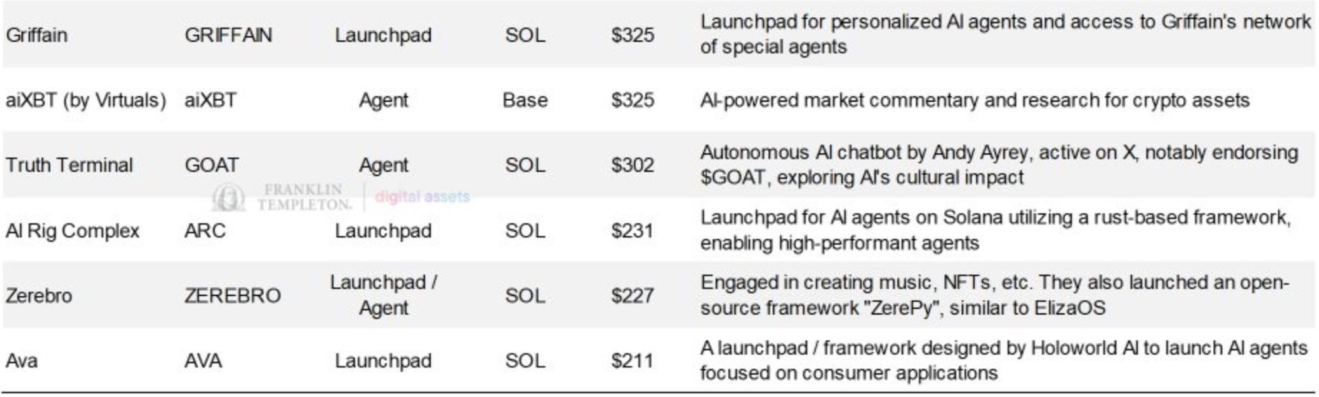1319x397 pixels.
Task: Select the Griffain project name cell
Action: [36, 35]
